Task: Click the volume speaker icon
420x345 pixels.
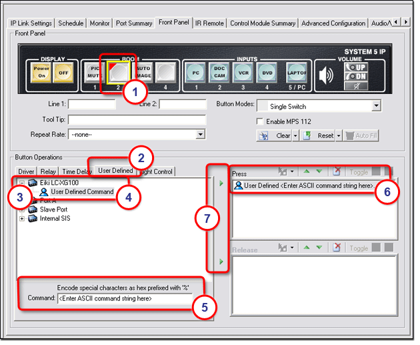Action: [x=327, y=75]
